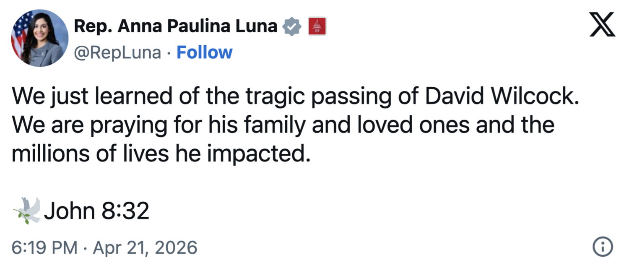
Task: Open the @RepLuna handle link
Action: pos(117,52)
